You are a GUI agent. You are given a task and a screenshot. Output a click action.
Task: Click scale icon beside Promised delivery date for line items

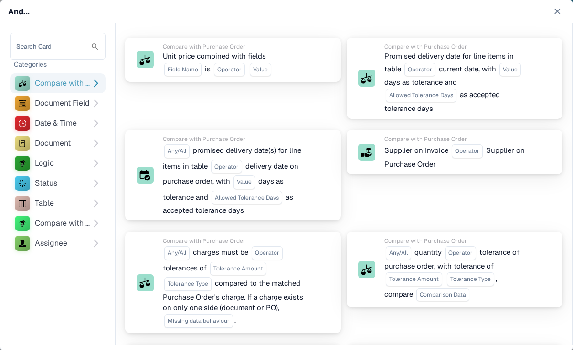tap(367, 78)
